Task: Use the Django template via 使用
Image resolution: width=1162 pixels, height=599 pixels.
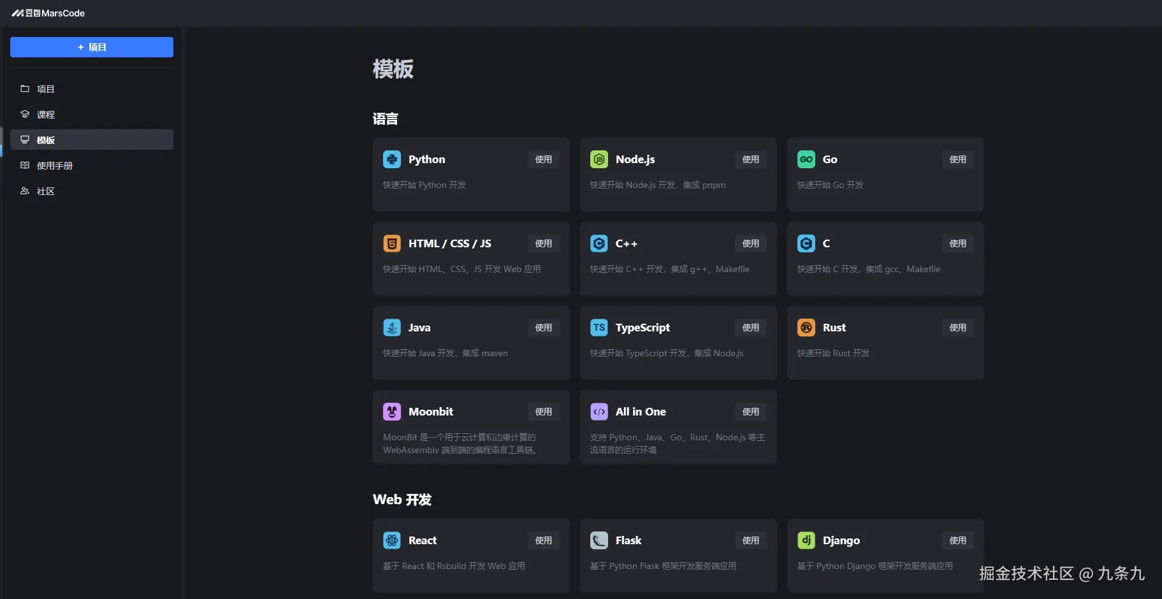Action: [x=958, y=540]
